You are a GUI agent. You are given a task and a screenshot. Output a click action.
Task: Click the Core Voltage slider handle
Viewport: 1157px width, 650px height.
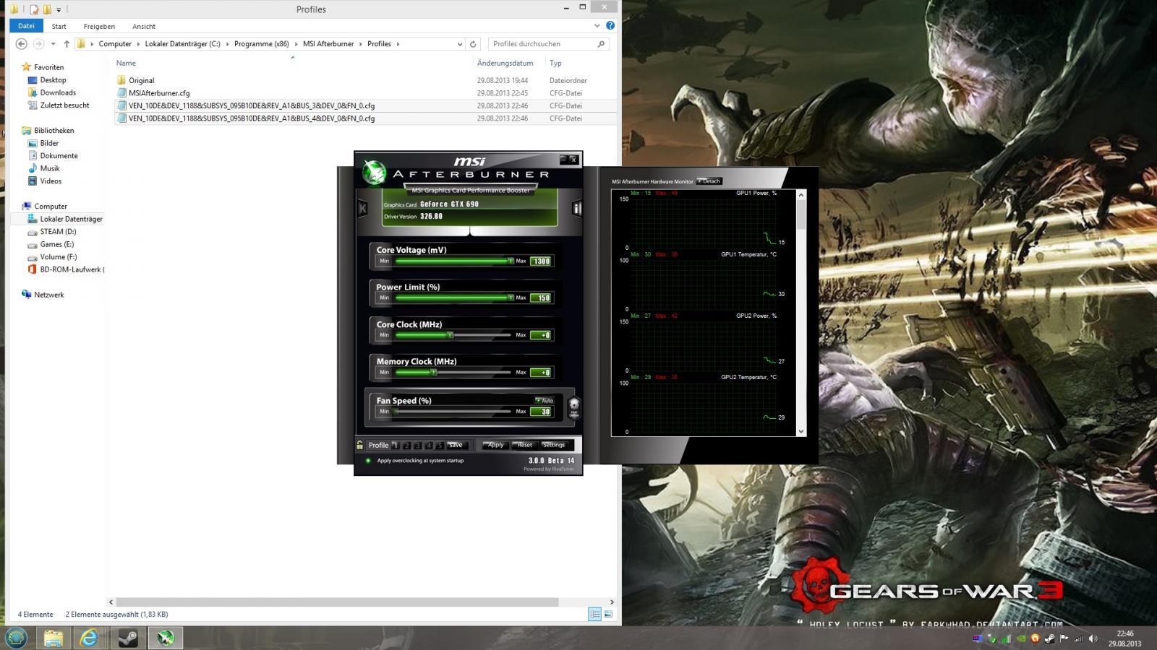click(x=511, y=261)
